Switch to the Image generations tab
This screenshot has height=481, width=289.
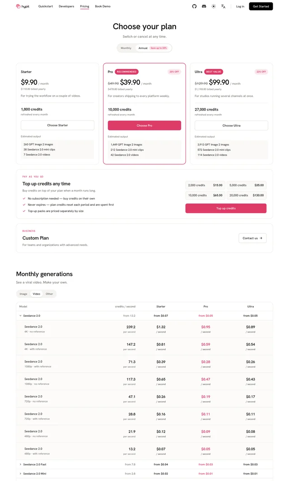23,294
